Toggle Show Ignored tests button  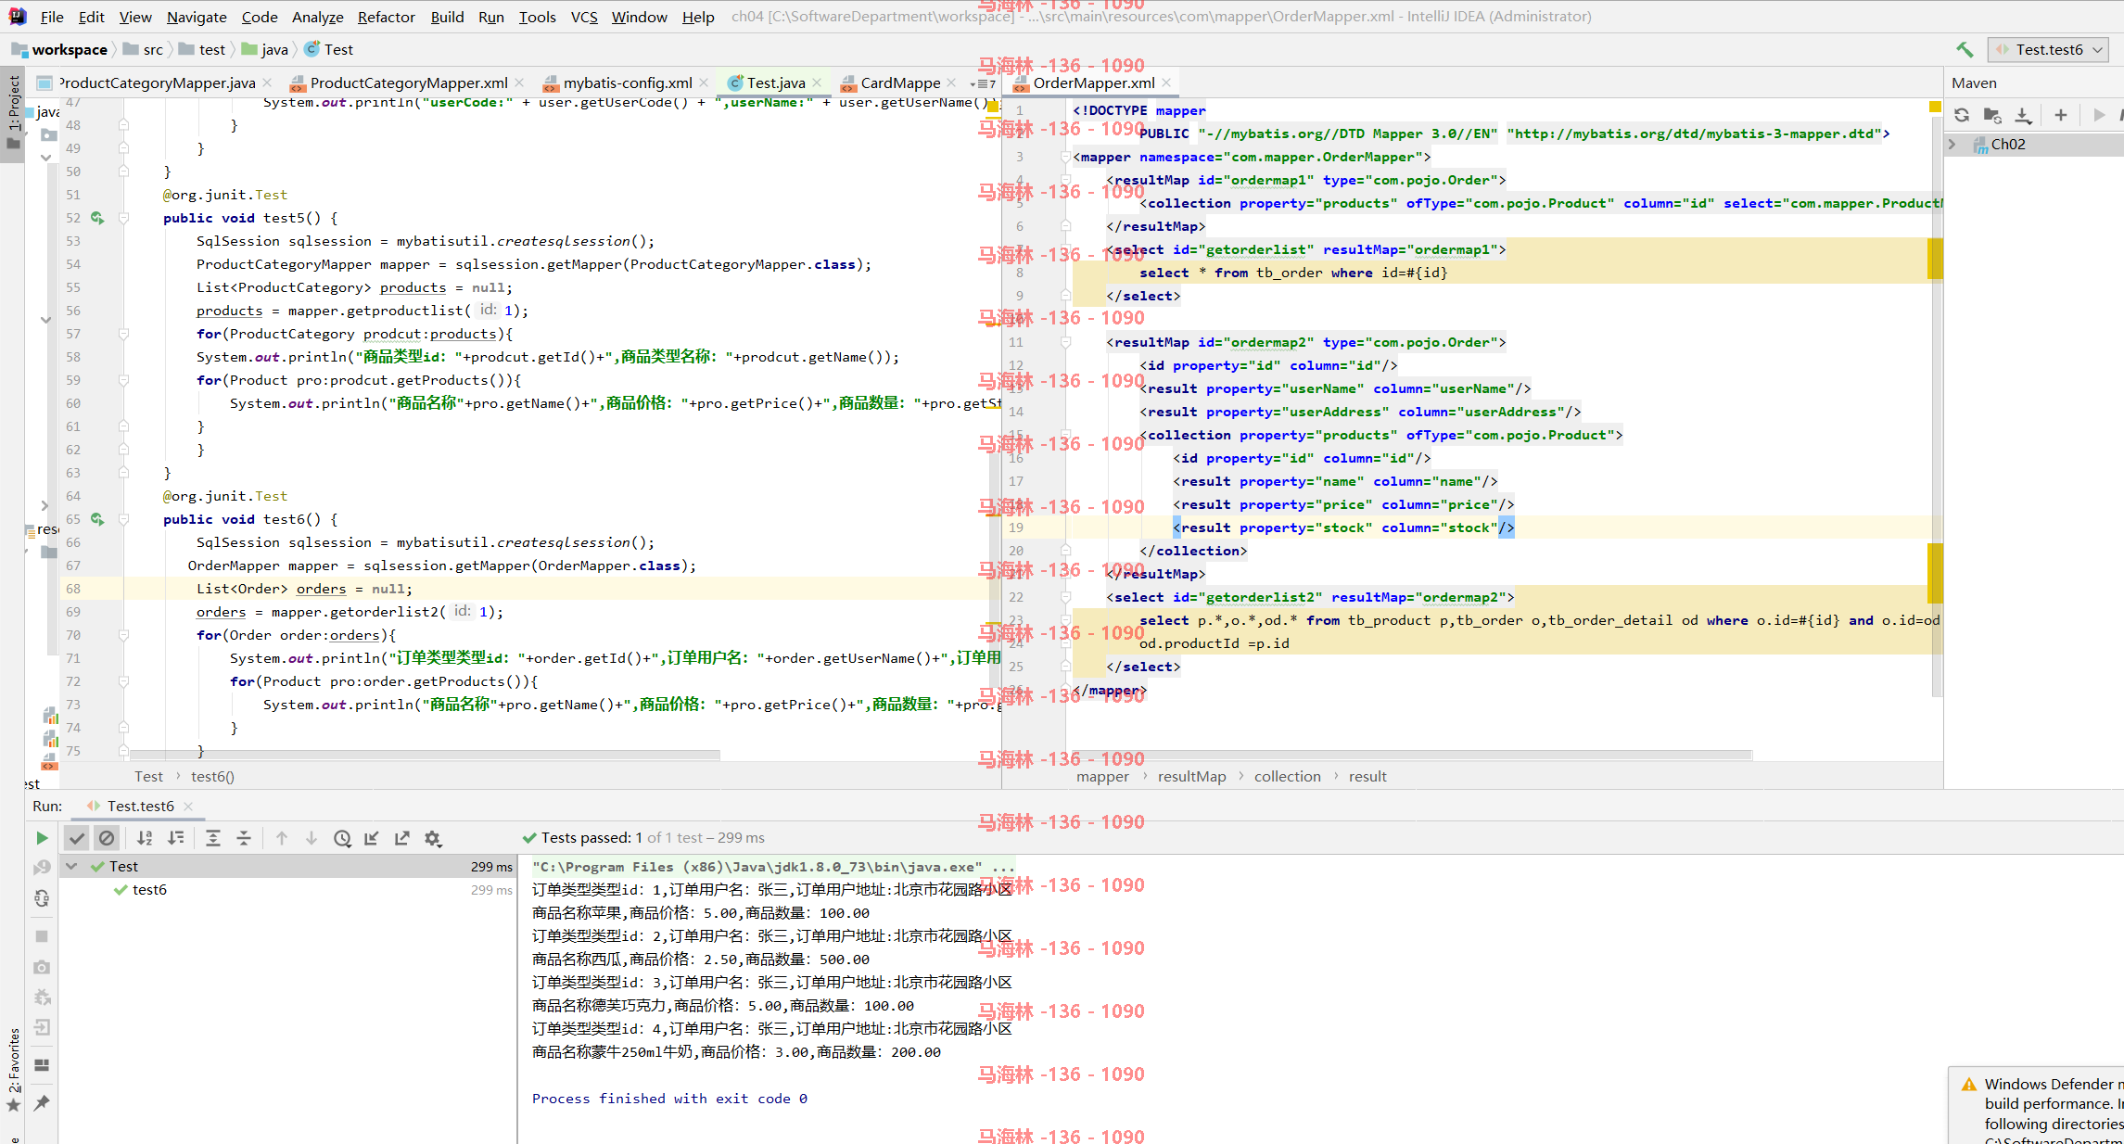[107, 838]
